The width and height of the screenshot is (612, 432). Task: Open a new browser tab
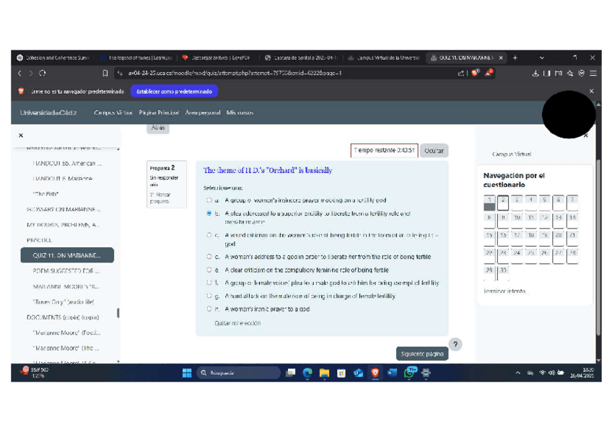(x=515, y=58)
